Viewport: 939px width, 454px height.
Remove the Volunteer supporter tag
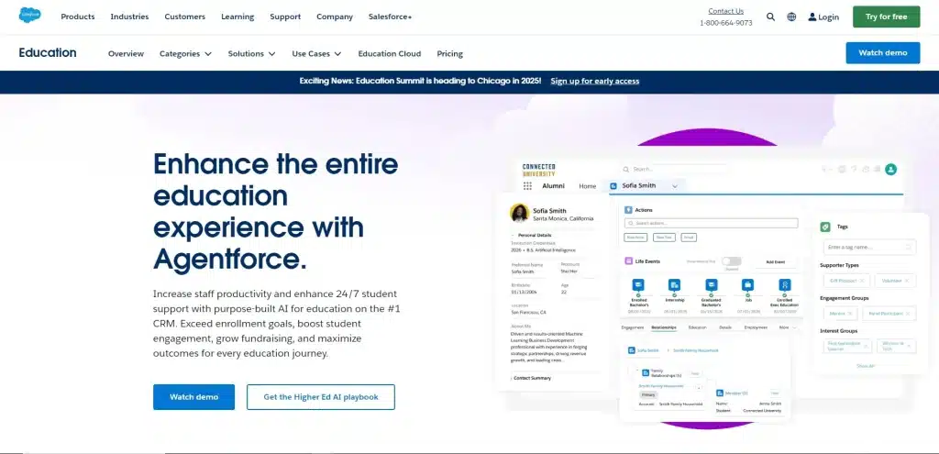909,281
